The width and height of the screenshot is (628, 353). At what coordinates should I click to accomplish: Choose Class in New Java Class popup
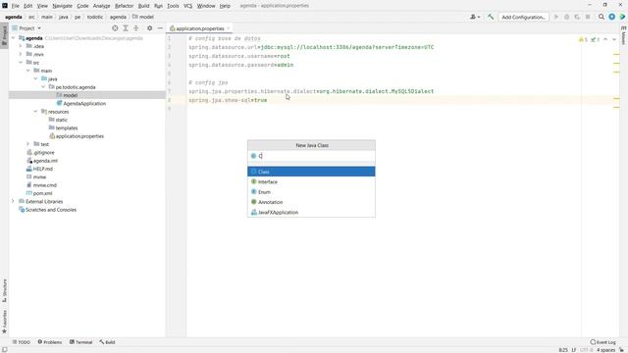pyautogui.click(x=311, y=172)
